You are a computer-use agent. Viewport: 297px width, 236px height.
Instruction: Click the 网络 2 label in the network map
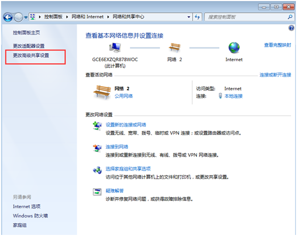coord(175,60)
